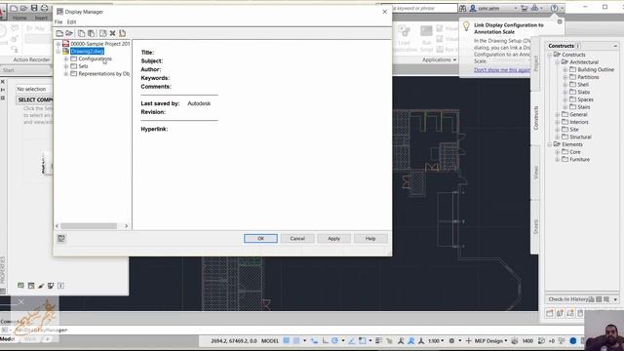The image size is (624, 351).
Task: Click the Copy icon in Display Manager toolbar
Action: pos(81,33)
